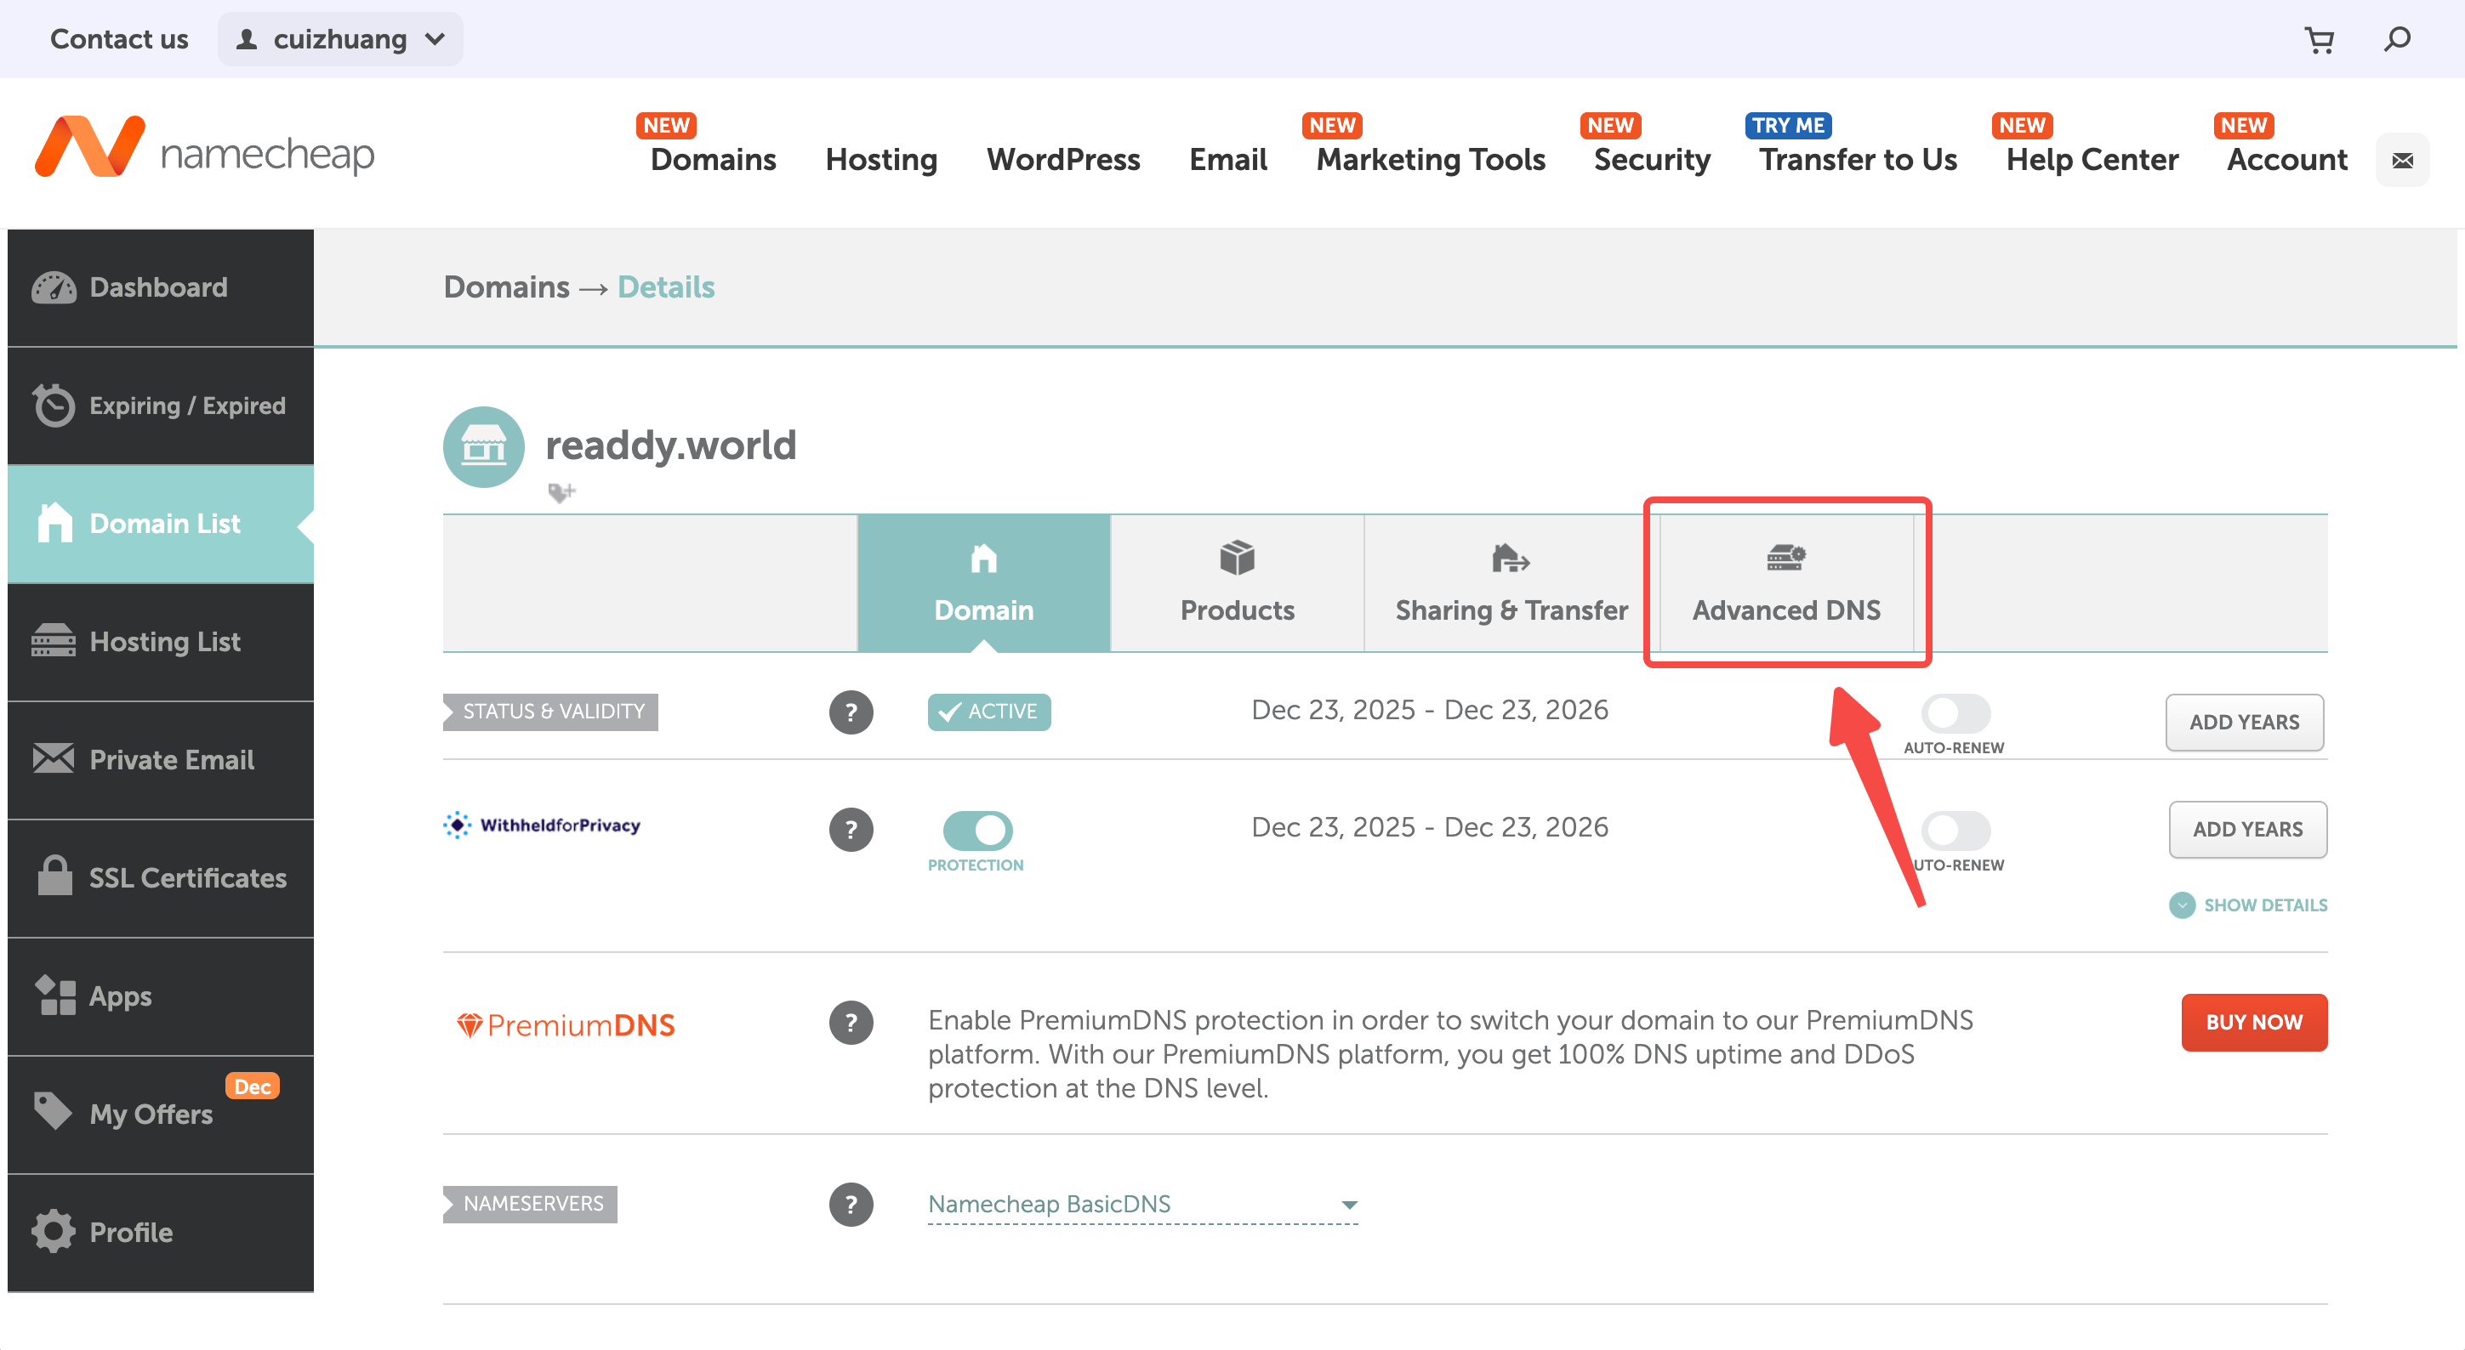Click the search magnifier icon
This screenshot has width=2465, height=1350.
pyautogui.click(x=2397, y=39)
